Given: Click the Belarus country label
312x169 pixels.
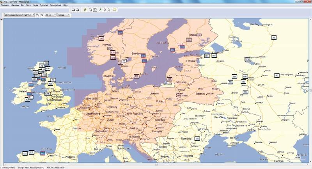Looking at the screenshot, I should pos(200,94).
